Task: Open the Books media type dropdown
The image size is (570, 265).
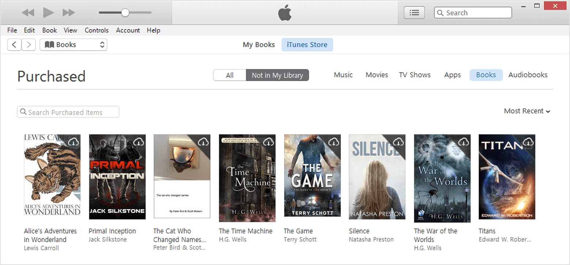Action: [73, 45]
